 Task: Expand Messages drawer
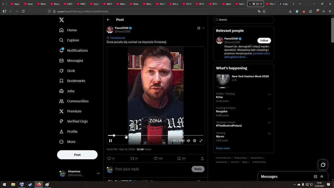coord(322,177)
